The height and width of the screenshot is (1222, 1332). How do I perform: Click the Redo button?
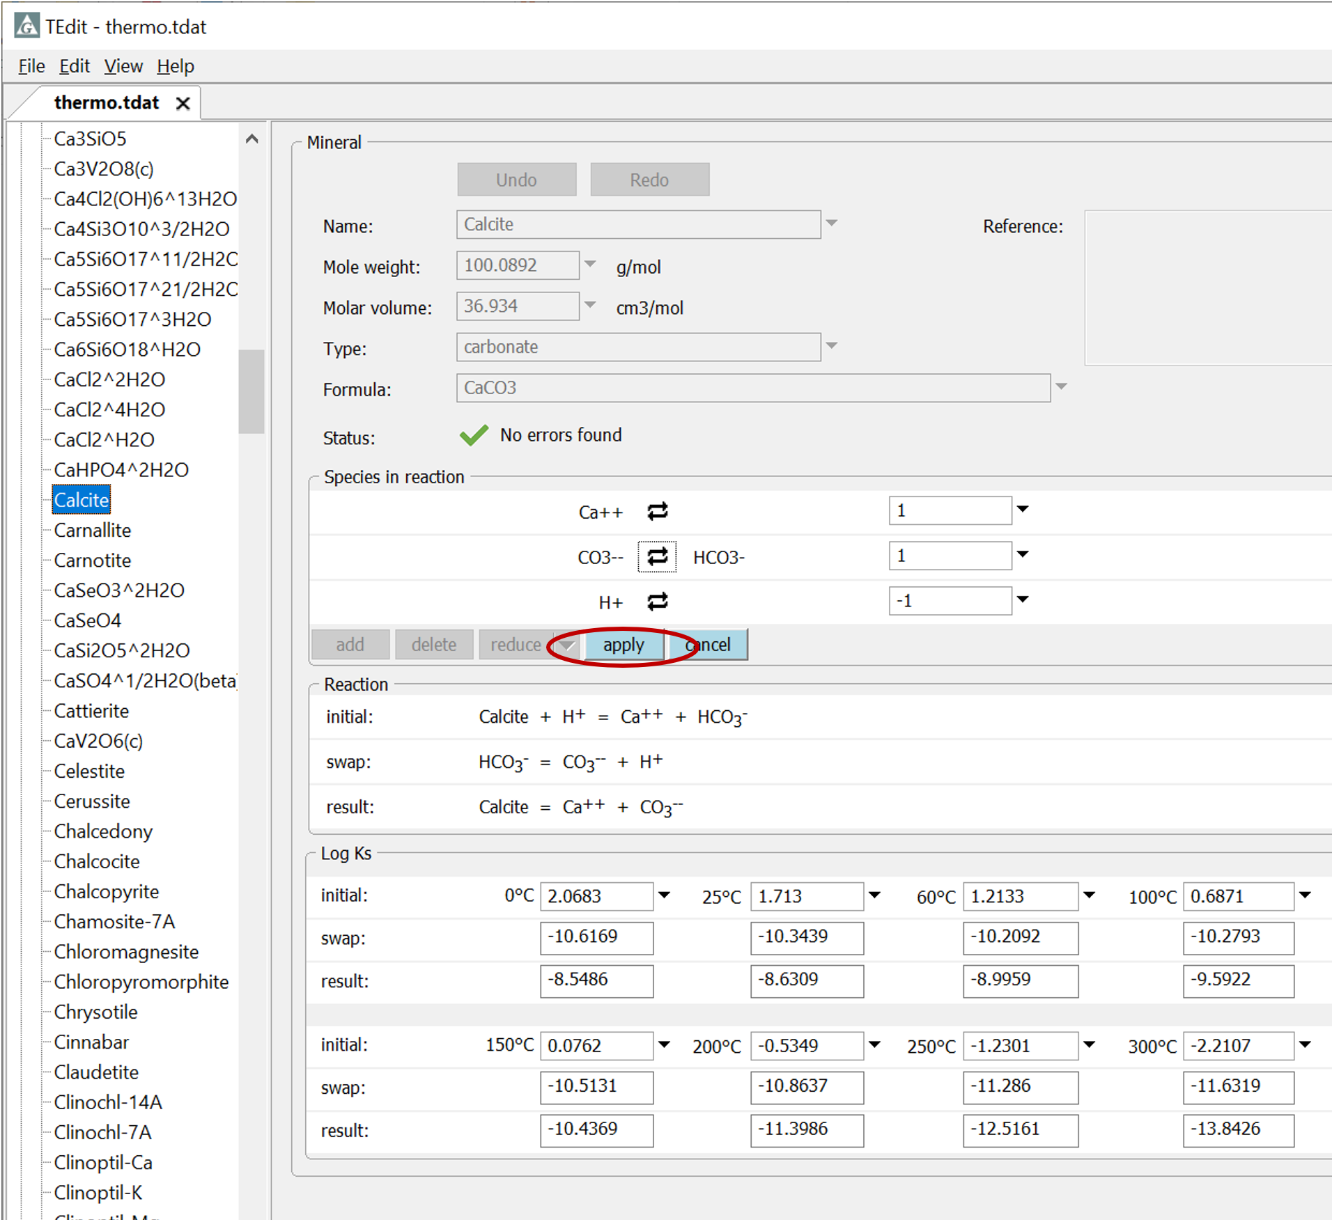tap(650, 180)
